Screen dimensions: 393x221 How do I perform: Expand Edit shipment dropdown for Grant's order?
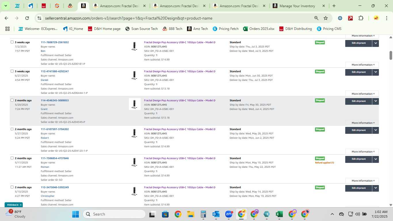click(x=375, y=101)
